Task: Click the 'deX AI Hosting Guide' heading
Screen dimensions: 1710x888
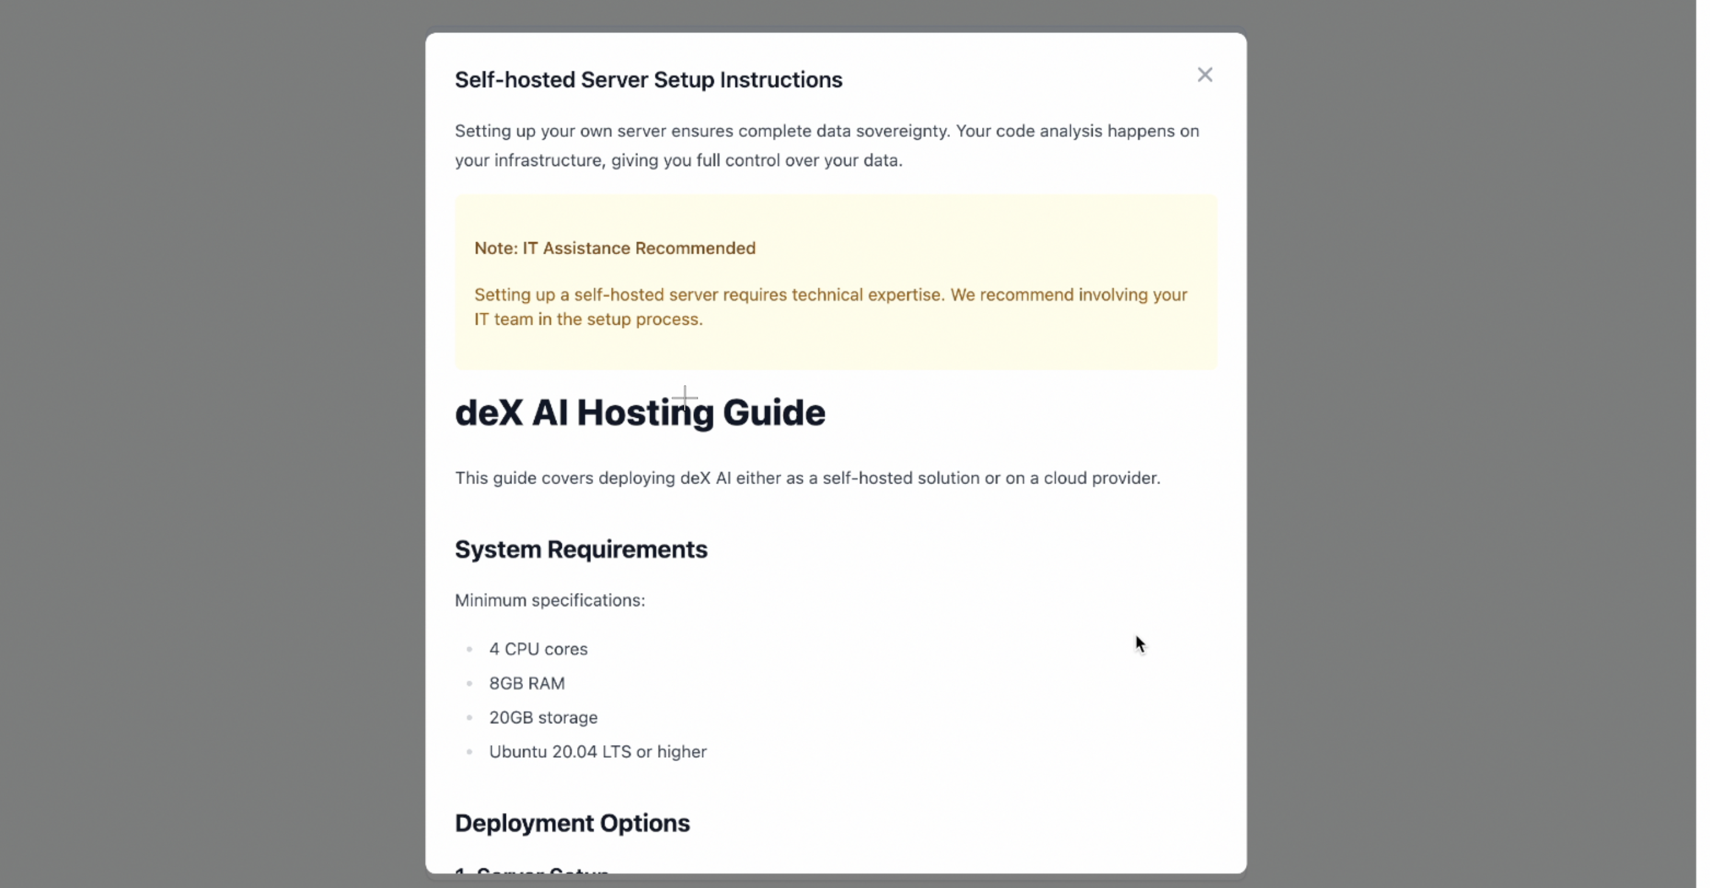Action: [x=639, y=412]
